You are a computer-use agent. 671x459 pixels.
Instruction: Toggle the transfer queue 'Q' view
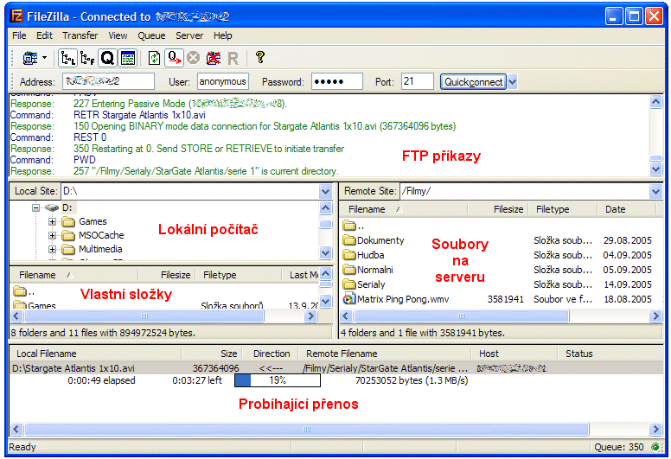[107, 58]
